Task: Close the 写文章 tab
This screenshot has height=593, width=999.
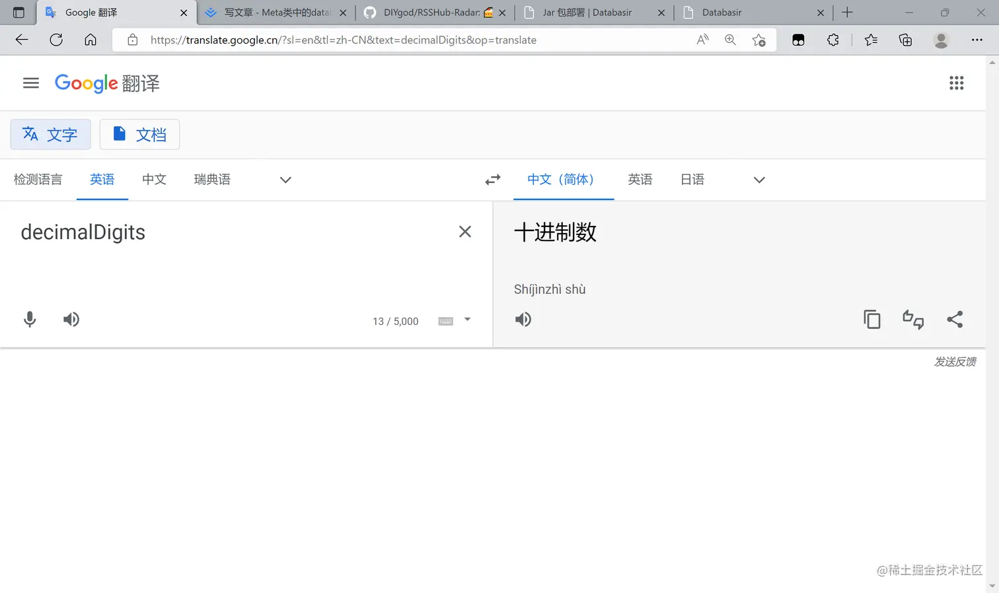Action: [343, 13]
